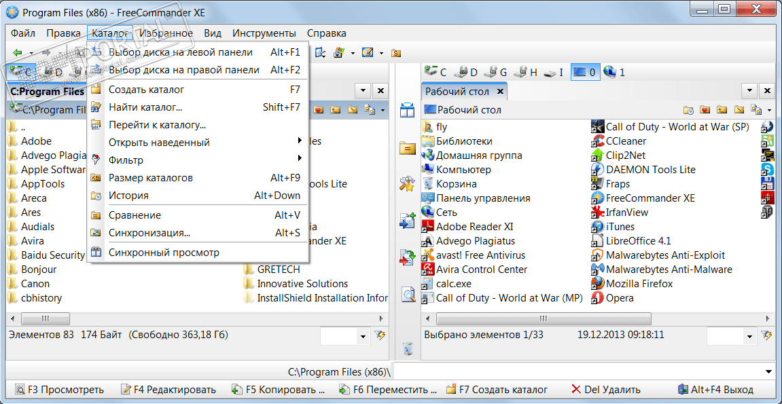Image resolution: width=782 pixels, height=404 pixels.
Task: Click the right panel horizontal scrollbar thumb
Action: click(x=544, y=318)
